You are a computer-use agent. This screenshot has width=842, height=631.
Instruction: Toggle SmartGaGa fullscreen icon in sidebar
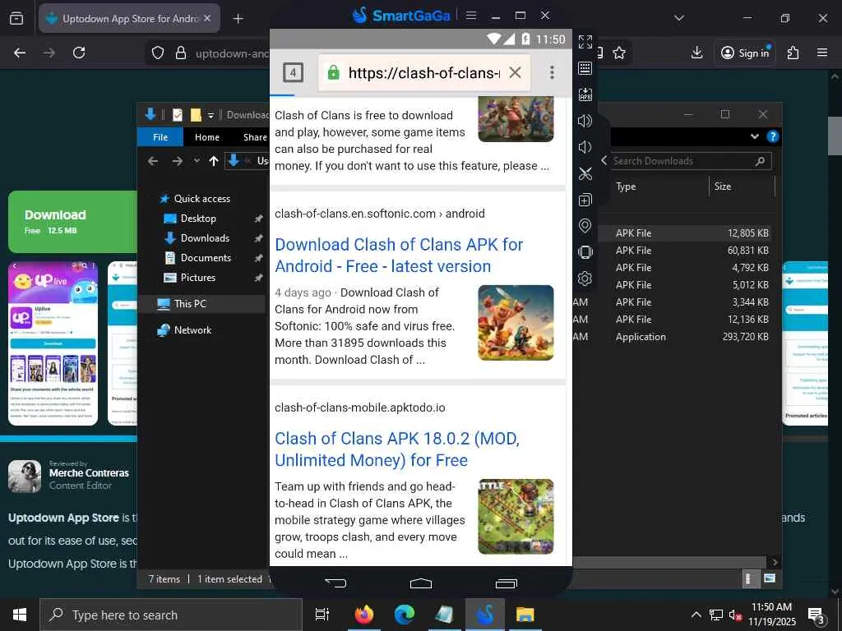(x=585, y=42)
